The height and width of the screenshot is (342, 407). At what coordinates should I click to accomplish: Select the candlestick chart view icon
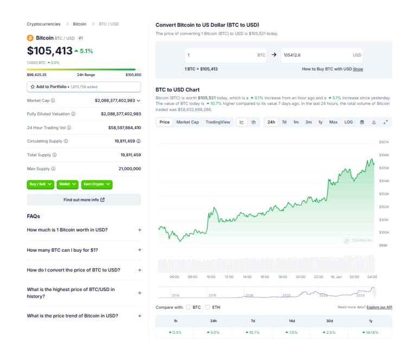pyautogui.click(x=253, y=122)
